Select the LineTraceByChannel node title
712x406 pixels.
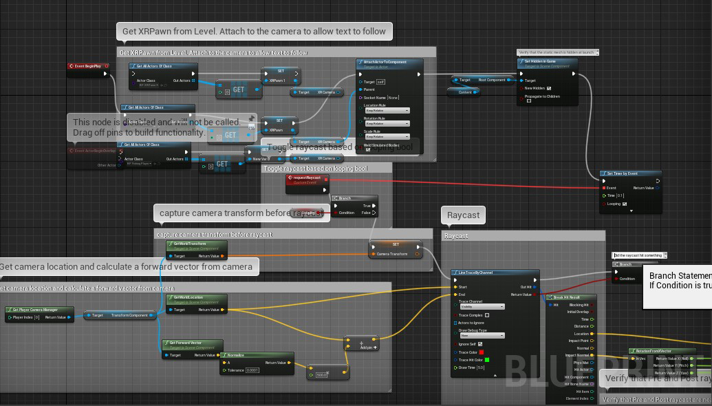495,273
